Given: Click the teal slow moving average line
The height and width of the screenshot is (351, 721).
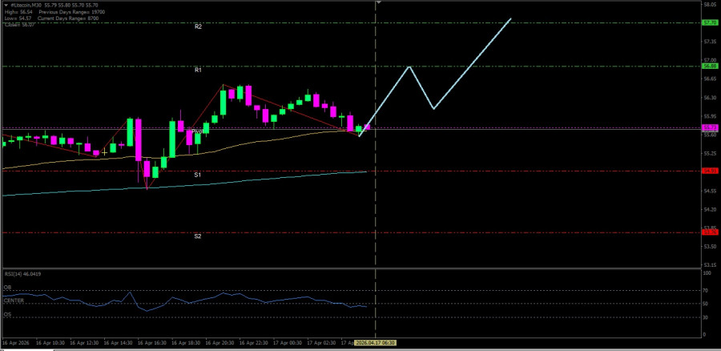Looking at the screenshot, I should click(184, 186).
